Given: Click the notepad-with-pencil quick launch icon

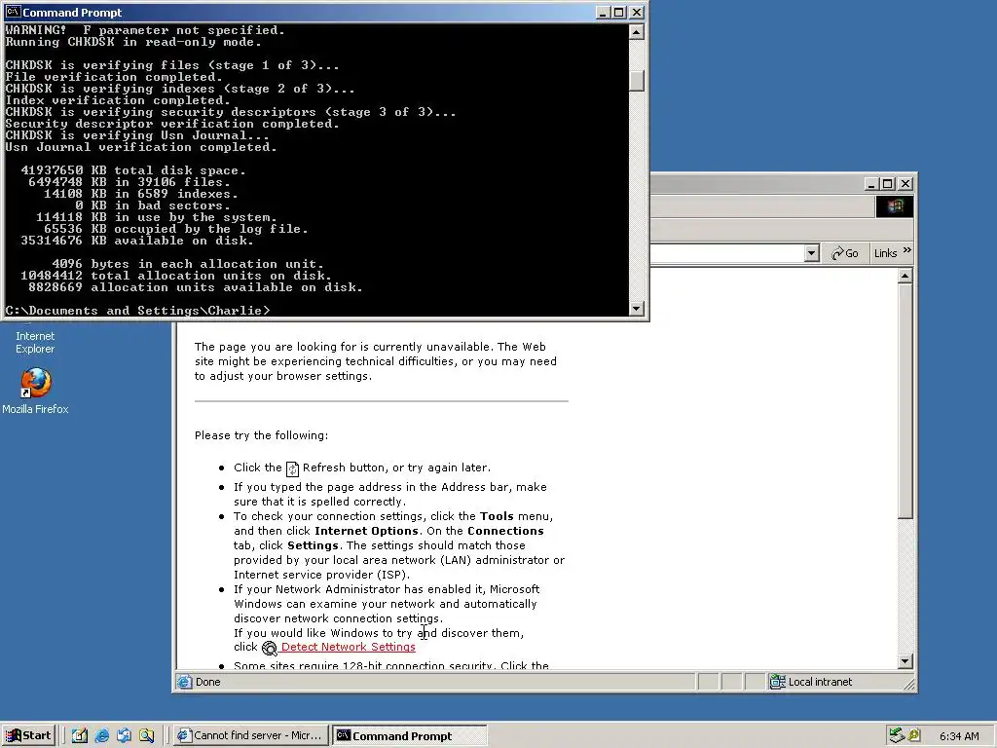Looking at the screenshot, I should (80, 735).
